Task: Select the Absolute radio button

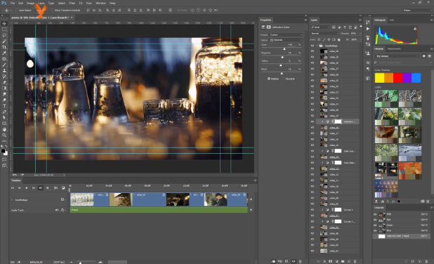Action: pyautogui.click(x=284, y=79)
